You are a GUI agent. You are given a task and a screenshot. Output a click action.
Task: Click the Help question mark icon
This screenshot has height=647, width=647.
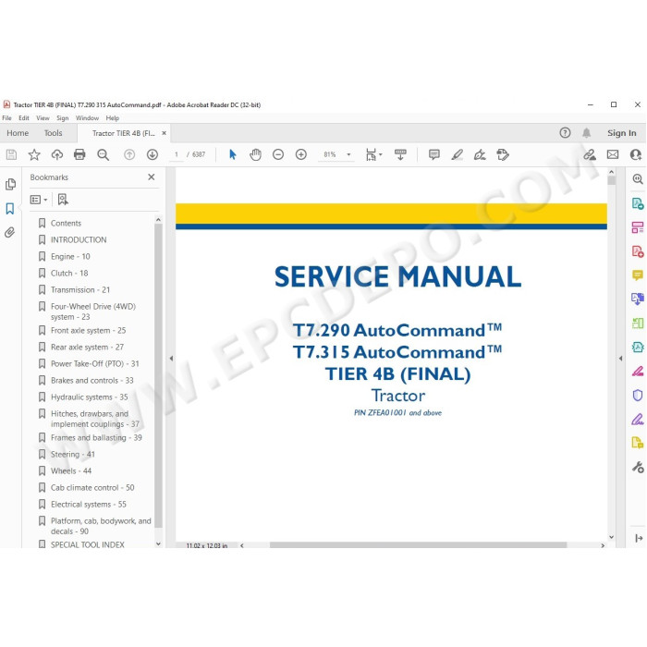tap(565, 133)
